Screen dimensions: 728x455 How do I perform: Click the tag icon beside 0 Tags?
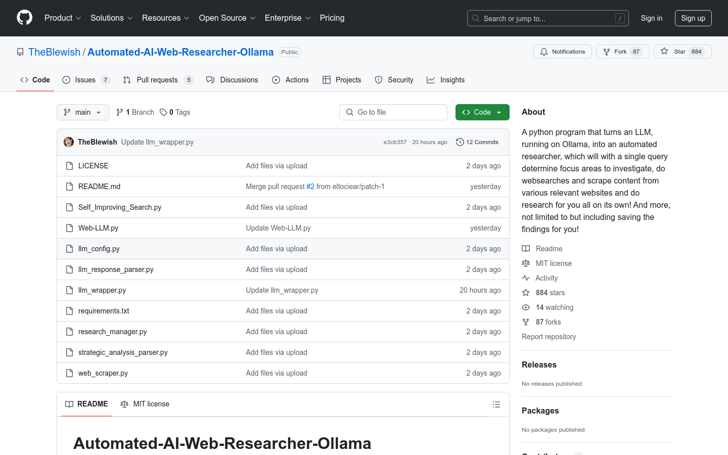coord(163,112)
